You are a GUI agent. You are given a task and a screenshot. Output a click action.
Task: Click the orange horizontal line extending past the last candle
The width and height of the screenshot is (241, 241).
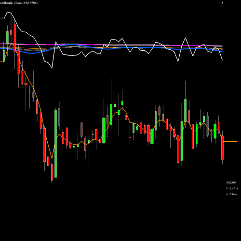point(230,141)
